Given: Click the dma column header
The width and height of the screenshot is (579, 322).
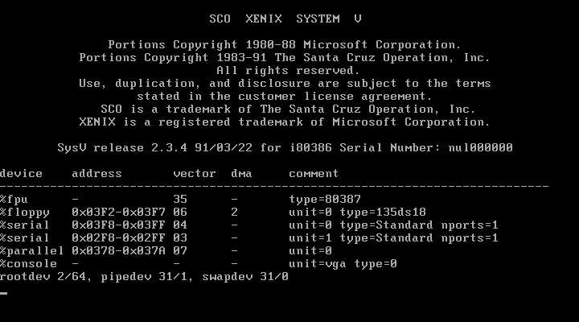Looking at the screenshot, I should coord(241,174).
